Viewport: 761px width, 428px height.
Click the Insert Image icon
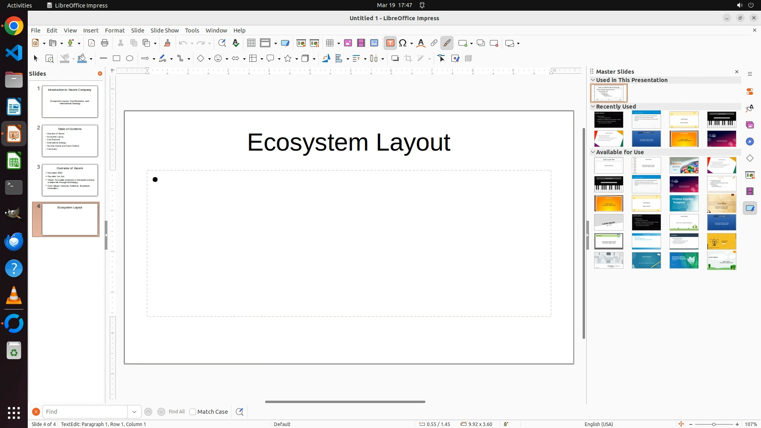point(348,43)
